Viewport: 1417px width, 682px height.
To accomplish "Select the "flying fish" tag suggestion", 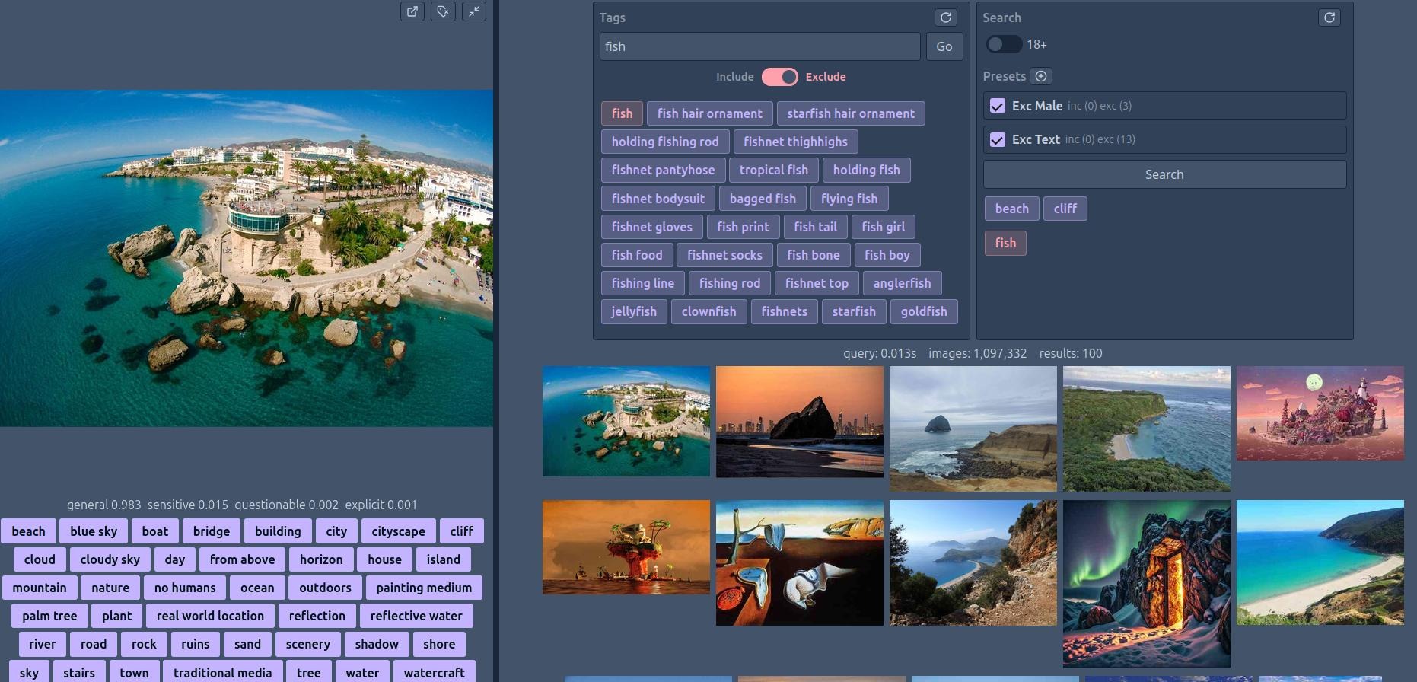I will [x=849, y=199].
